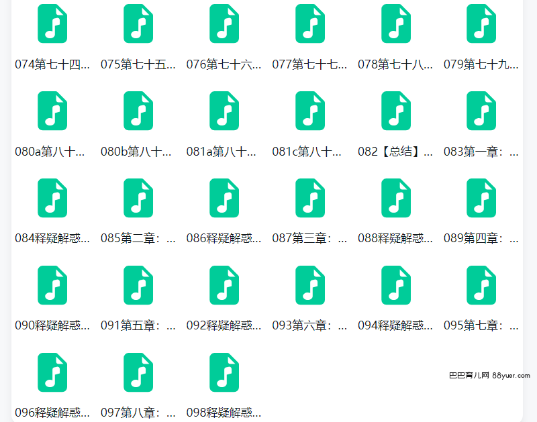Image resolution: width=537 pixels, height=422 pixels.
Task: Select the file name 077第七十七...
Action: [310, 64]
